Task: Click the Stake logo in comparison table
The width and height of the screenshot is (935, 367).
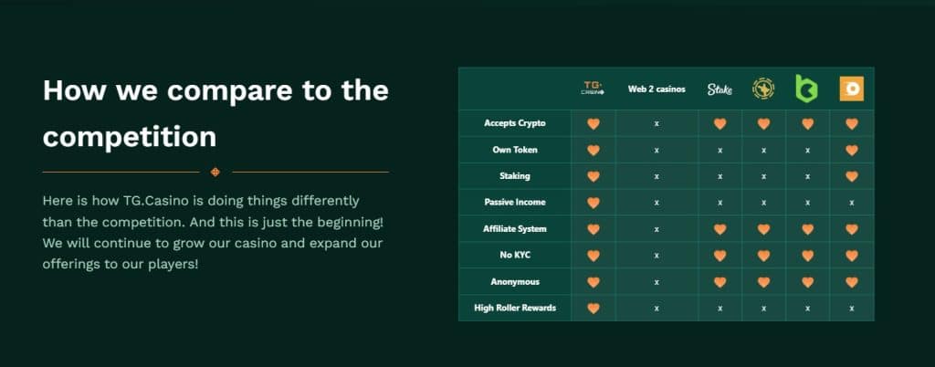Action: 720,89
